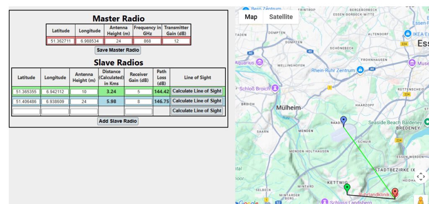Click the Seaside Beach Baldeney pin
Image resolution: width=429 pixels, height=204 pixels.
pyautogui.click(x=426, y=122)
